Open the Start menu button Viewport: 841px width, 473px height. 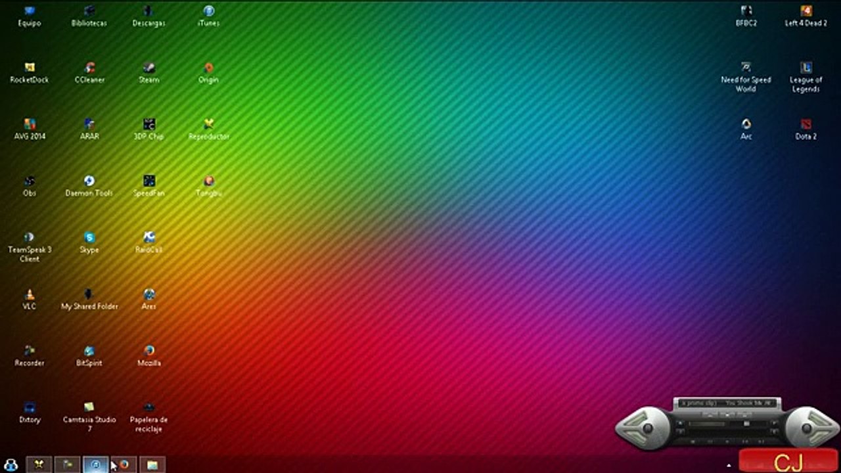[x=11, y=464]
